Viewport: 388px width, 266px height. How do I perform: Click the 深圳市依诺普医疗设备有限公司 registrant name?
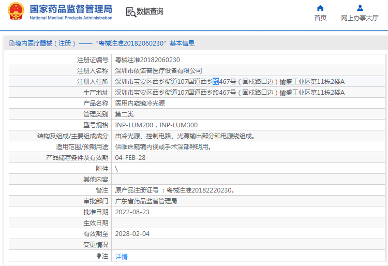158,70
